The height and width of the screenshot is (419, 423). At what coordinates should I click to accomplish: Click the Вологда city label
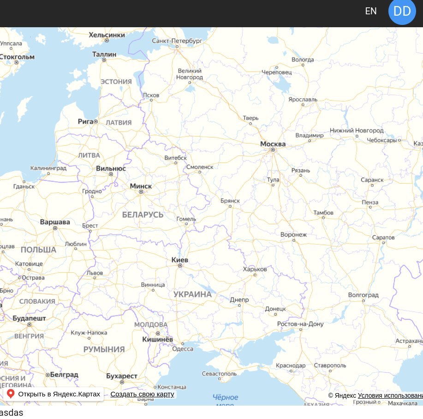click(303, 60)
